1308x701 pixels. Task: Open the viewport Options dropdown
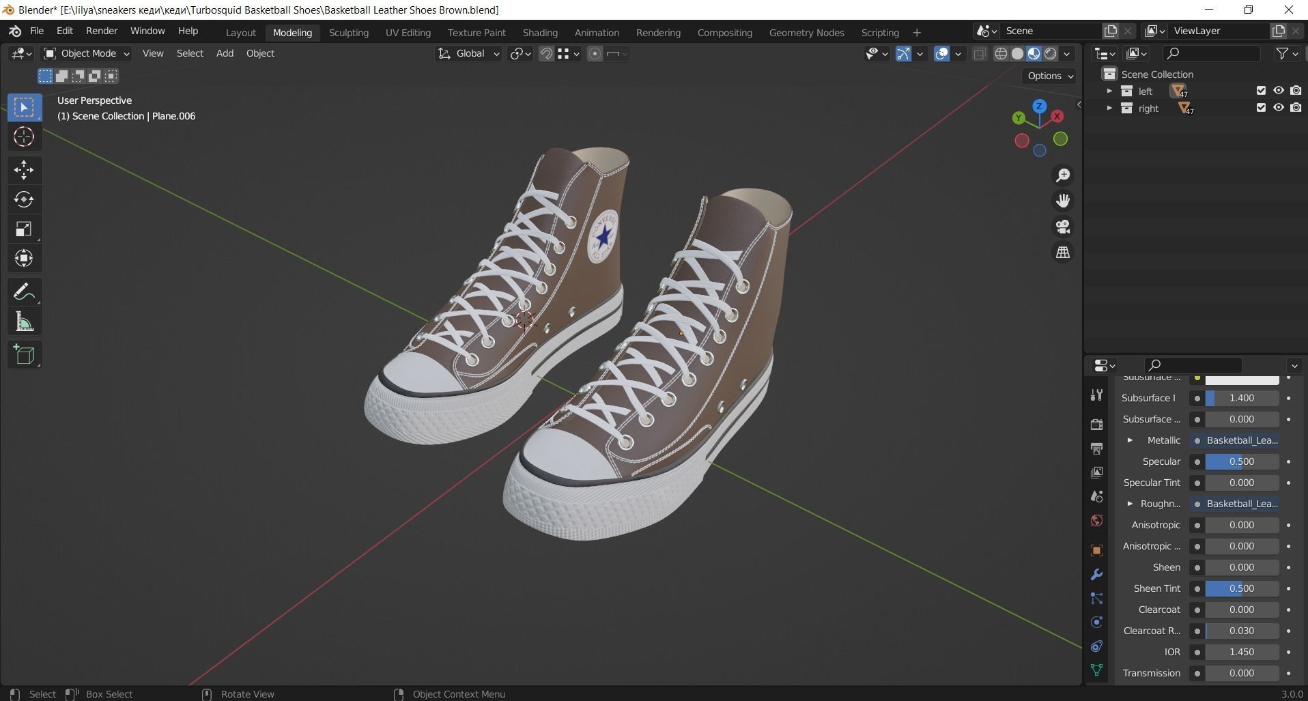coord(1050,76)
